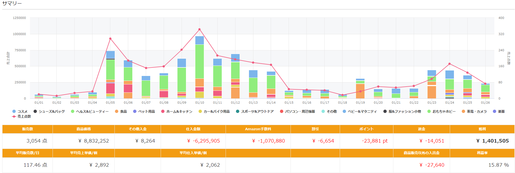Click the おもちゃホビー legend color dot
Image resolution: width=515 pixels, height=173 pixels.
pos(429,112)
